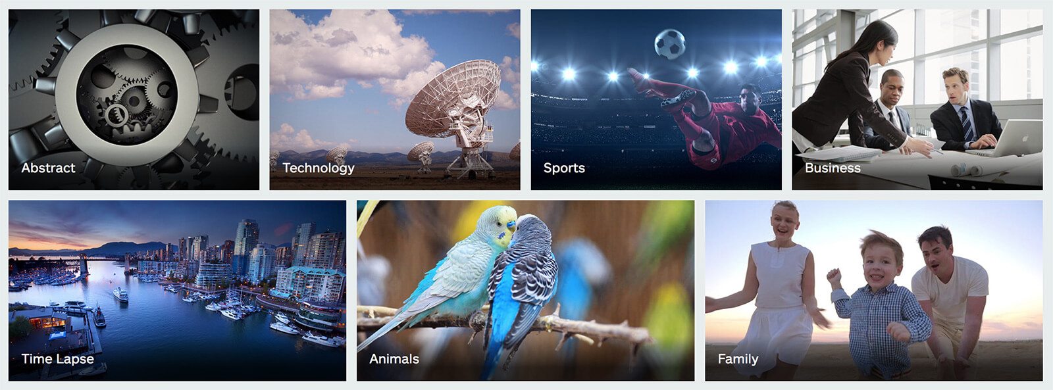Select the Family beach video thumbnail

874,291
